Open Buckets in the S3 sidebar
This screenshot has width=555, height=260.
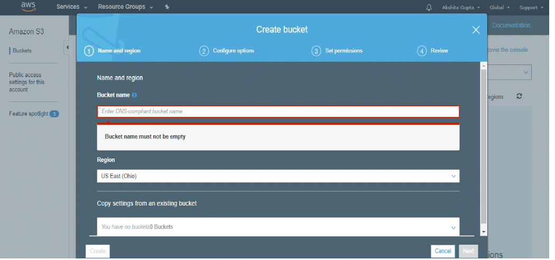coord(22,51)
